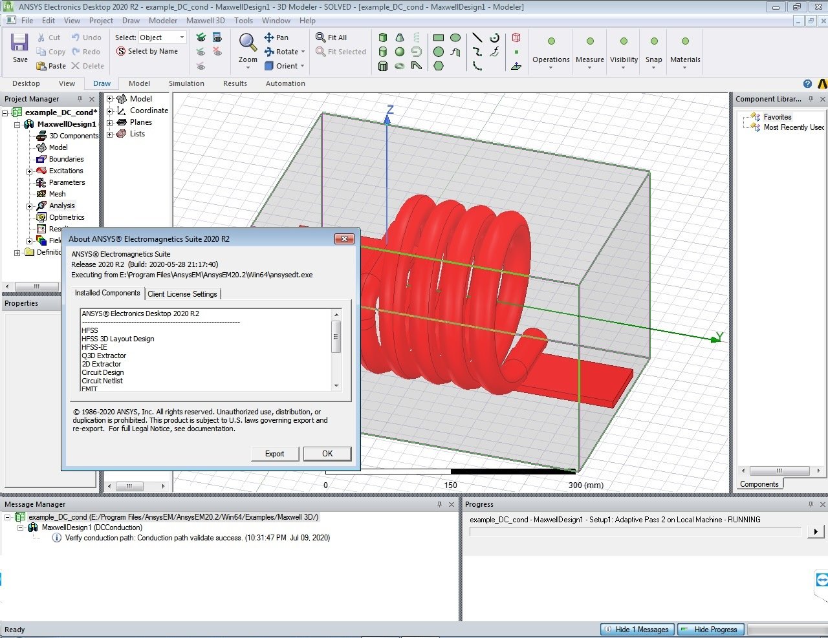Select the Equation Based Surface tool

[x=455, y=52]
